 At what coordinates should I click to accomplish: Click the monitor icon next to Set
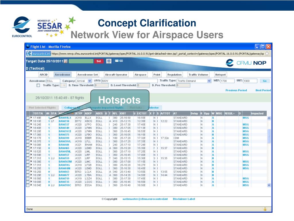tap(109, 61)
